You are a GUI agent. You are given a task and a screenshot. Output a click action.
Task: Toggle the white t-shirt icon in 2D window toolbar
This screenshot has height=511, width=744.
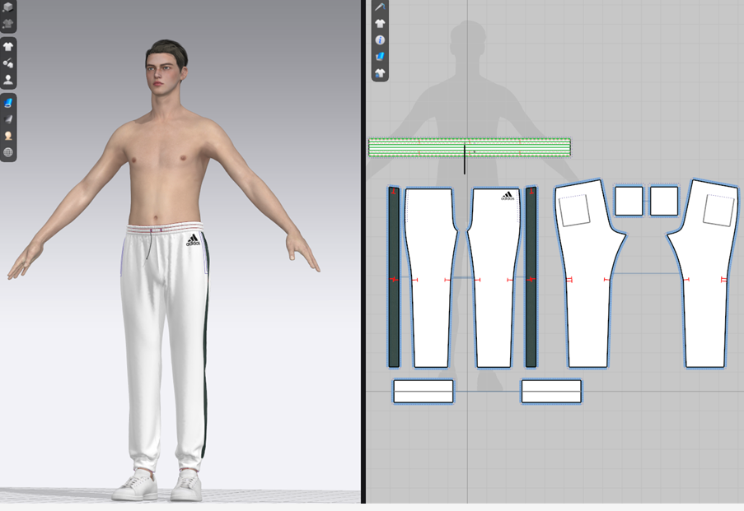pos(380,24)
